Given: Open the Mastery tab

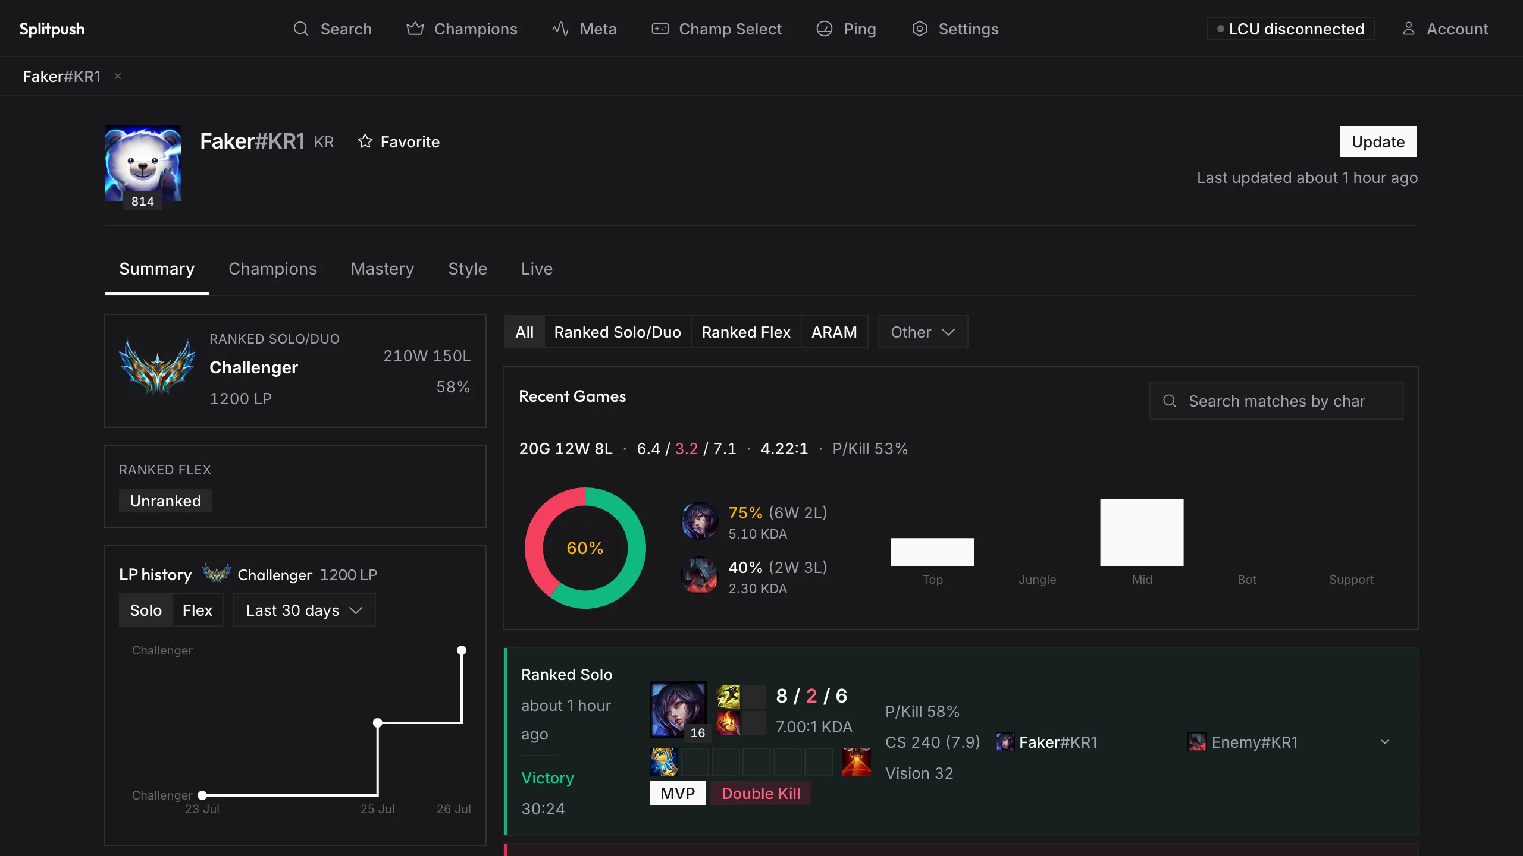Looking at the screenshot, I should tap(383, 269).
